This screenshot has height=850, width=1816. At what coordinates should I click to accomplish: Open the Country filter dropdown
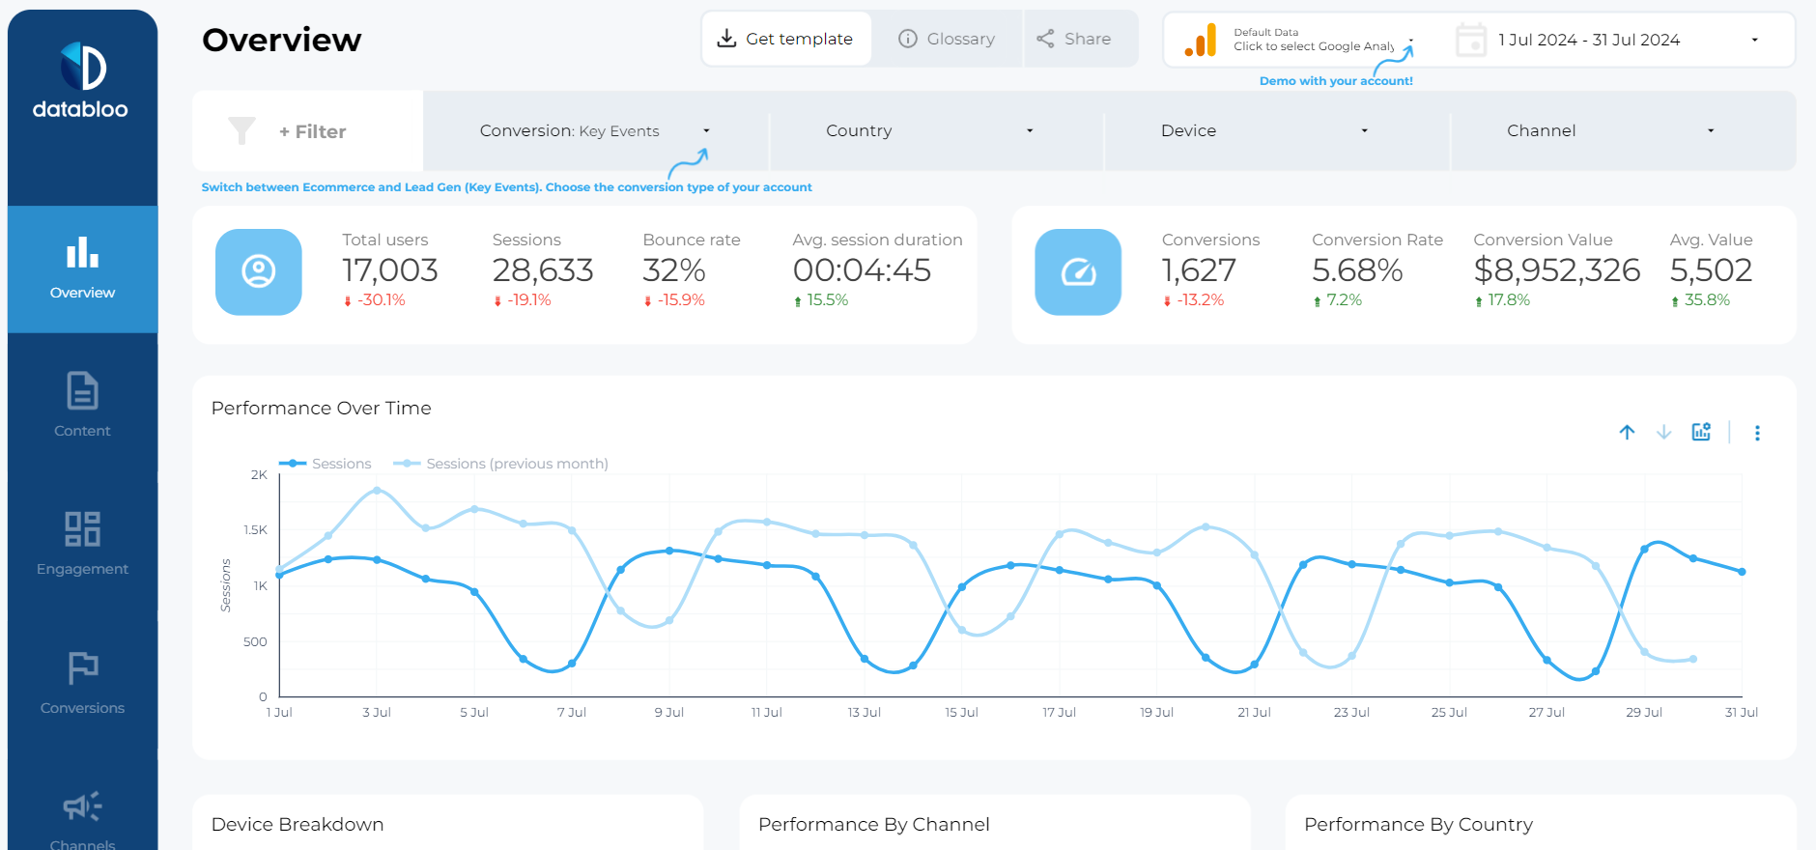(929, 130)
